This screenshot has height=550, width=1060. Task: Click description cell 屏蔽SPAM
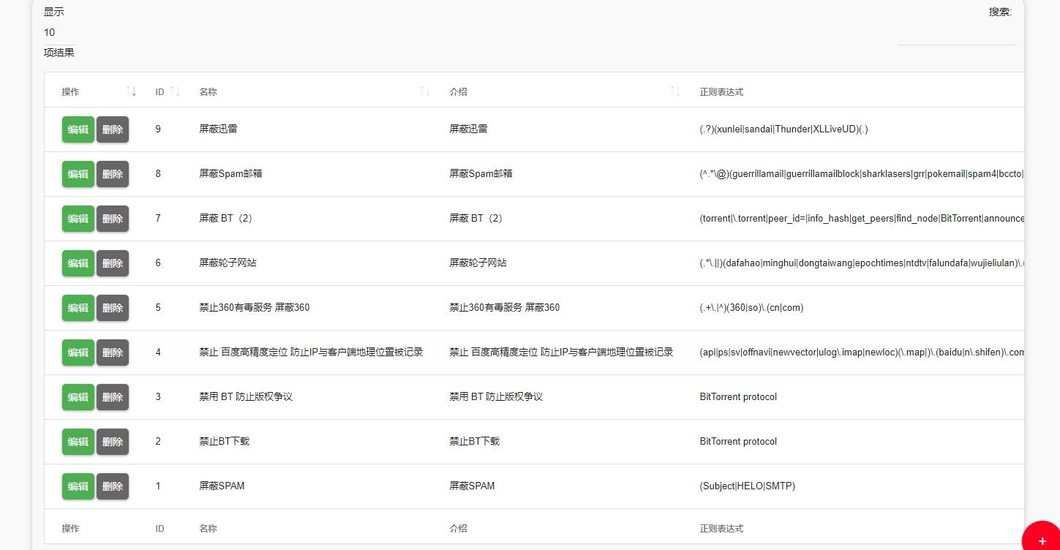[x=472, y=486]
